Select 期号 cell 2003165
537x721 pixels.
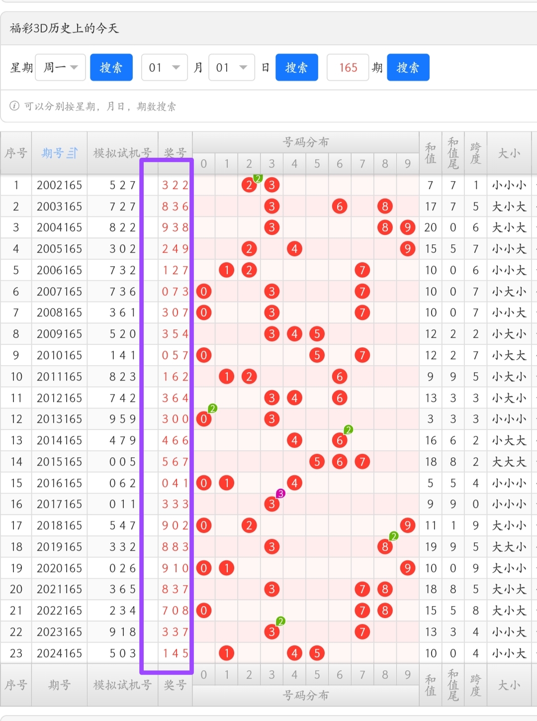tap(59, 206)
